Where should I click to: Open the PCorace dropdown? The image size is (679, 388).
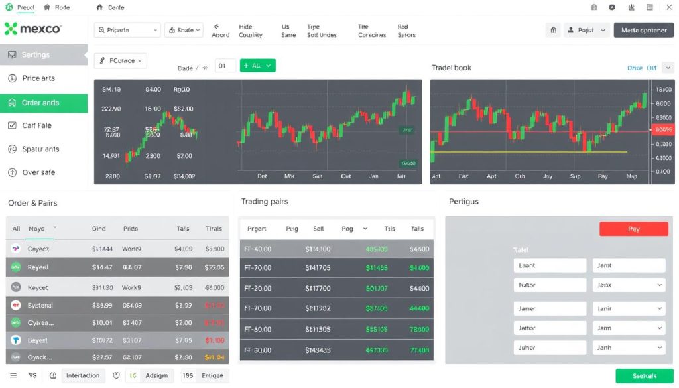click(x=120, y=60)
